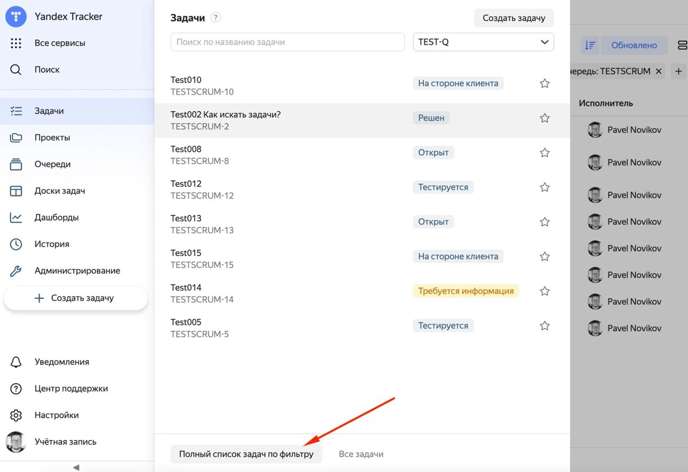The height and width of the screenshot is (472, 688).
Task: Click plus icon to add a filter
Action: [679, 72]
